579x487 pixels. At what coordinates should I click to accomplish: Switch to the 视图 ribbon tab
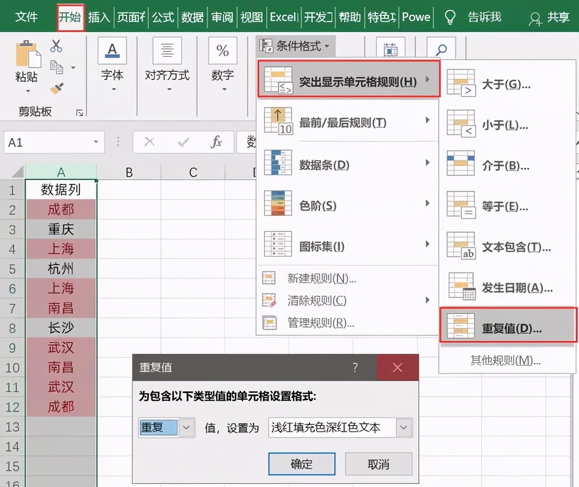click(x=252, y=17)
